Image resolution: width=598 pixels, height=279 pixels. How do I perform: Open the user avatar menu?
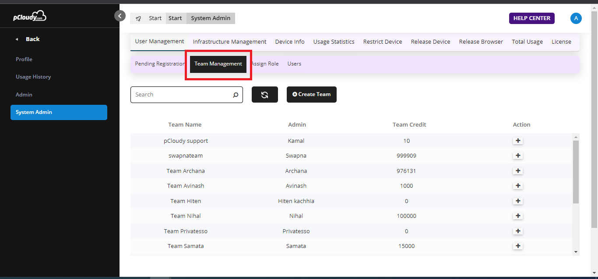(x=576, y=18)
